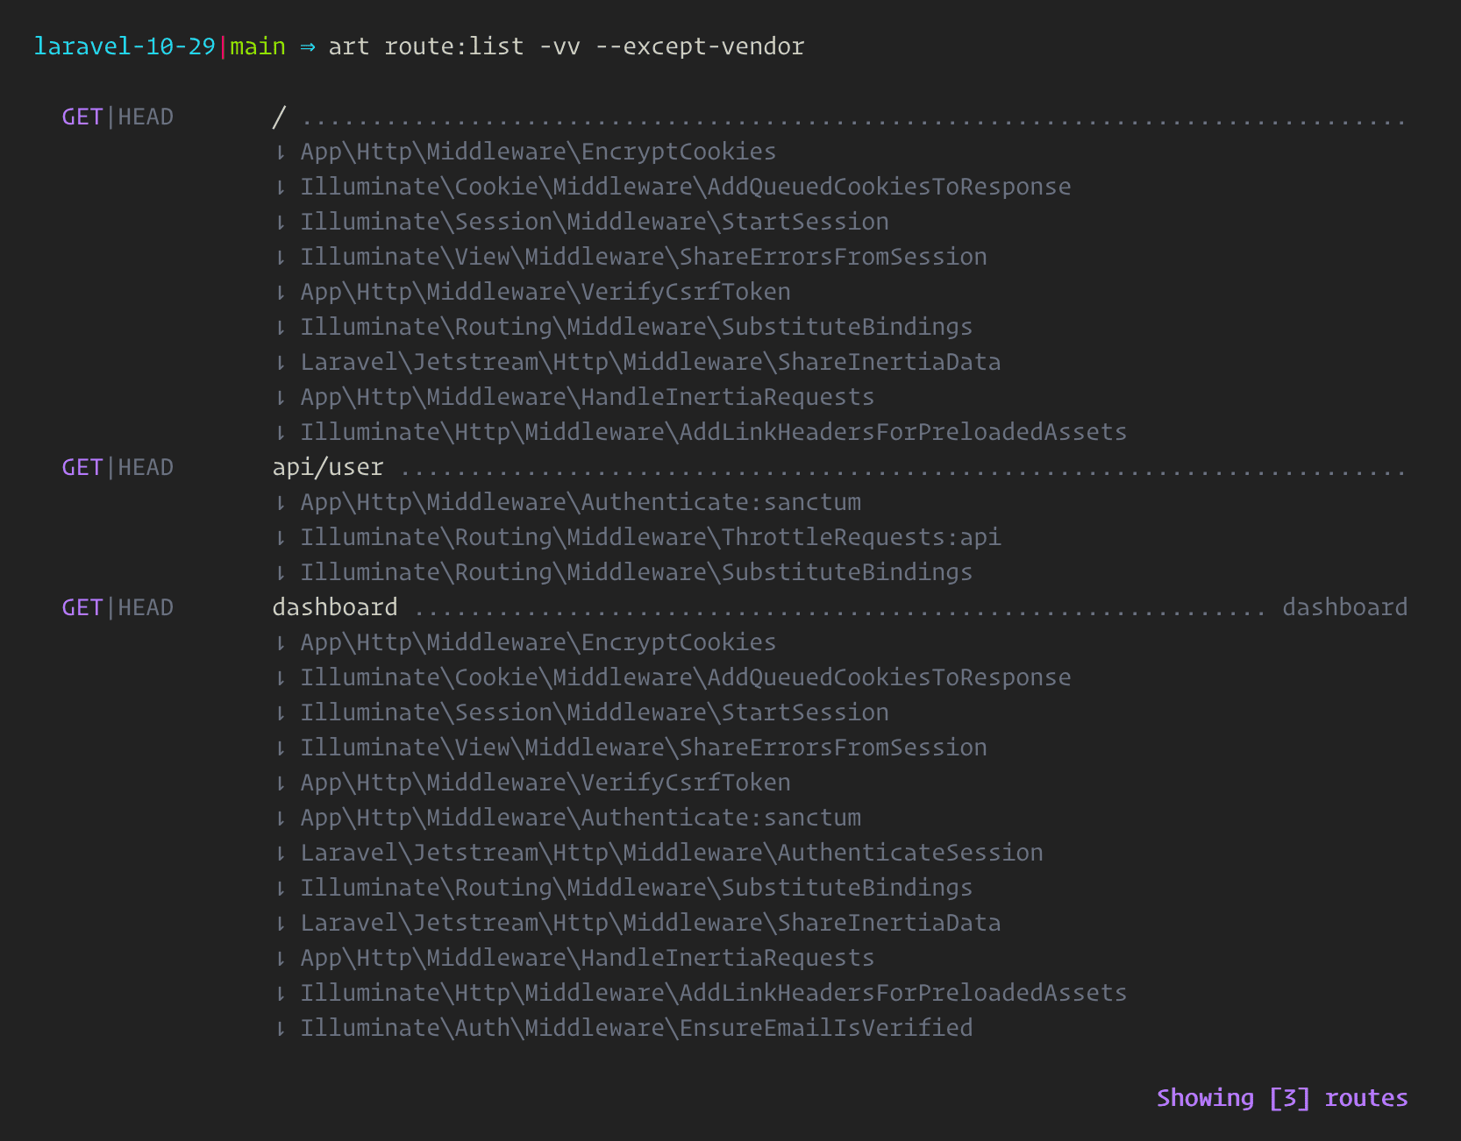Click the art route:list command text
1461x1141 pixels.
pyautogui.click(x=425, y=46)
